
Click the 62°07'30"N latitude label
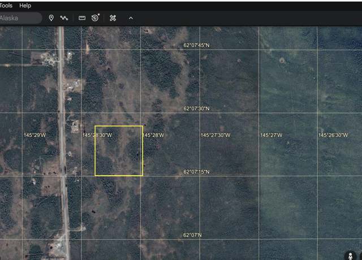(x=196, y=109)
